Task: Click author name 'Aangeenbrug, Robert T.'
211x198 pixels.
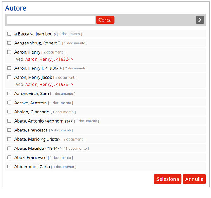Action: (x=38, y=43)
